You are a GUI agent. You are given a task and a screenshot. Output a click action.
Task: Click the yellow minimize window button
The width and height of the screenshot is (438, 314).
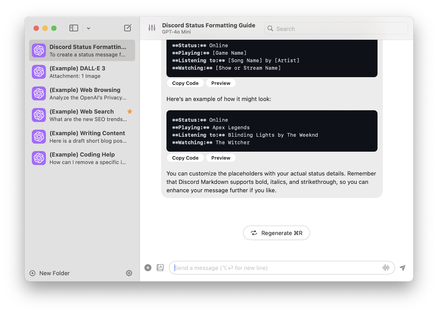pyautogui.click(x=45, y=28)
